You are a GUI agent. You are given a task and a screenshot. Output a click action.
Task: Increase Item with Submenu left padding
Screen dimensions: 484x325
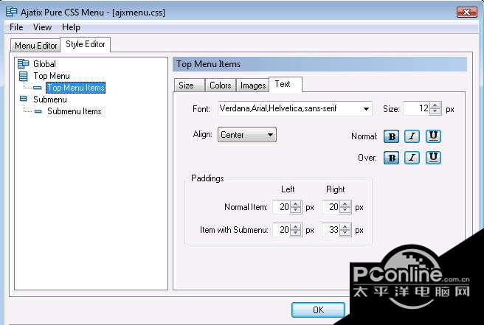pyautogui.click(x=296, y=227)
